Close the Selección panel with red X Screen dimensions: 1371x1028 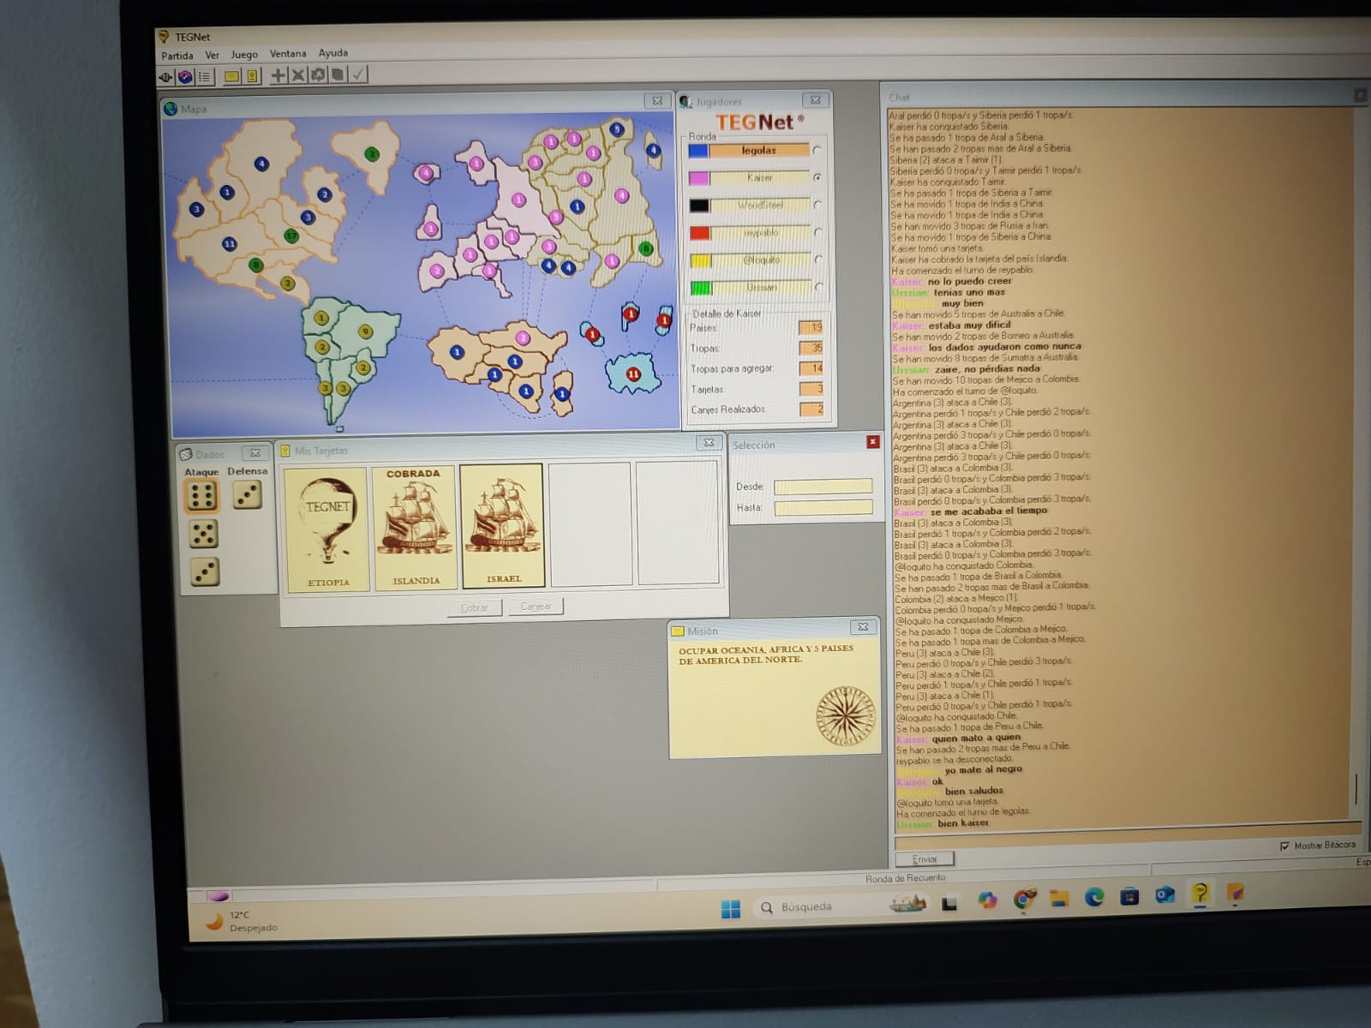tap(872, 442)
